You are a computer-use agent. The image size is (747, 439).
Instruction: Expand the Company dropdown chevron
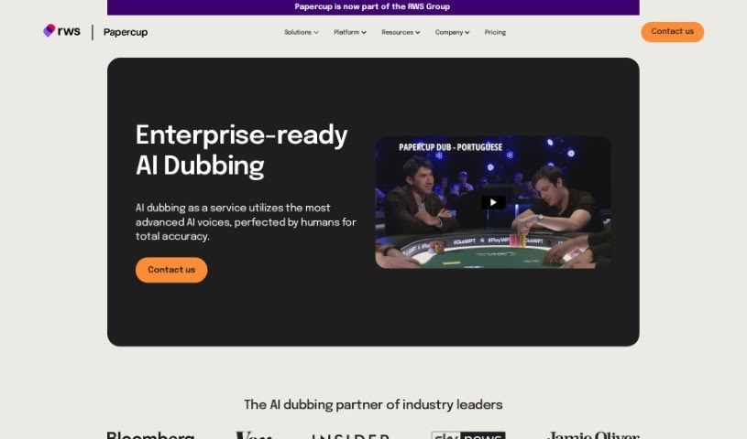467,33
